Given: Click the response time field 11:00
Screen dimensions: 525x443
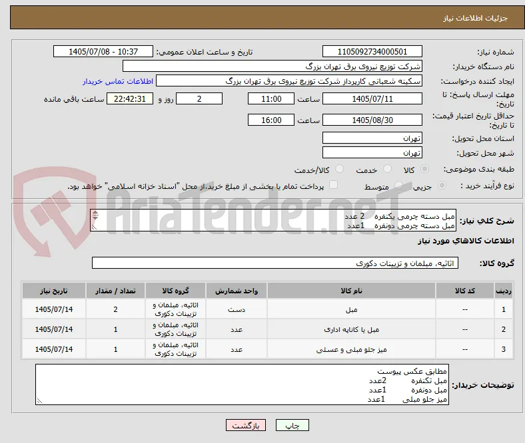Looking at the screenshot, I should click(x=271, y=98).
